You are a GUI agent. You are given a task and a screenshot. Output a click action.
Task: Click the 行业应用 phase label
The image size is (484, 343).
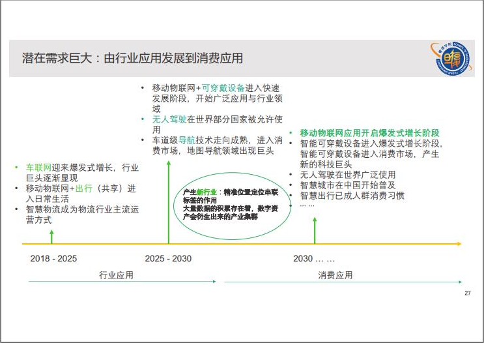point(116,275)
